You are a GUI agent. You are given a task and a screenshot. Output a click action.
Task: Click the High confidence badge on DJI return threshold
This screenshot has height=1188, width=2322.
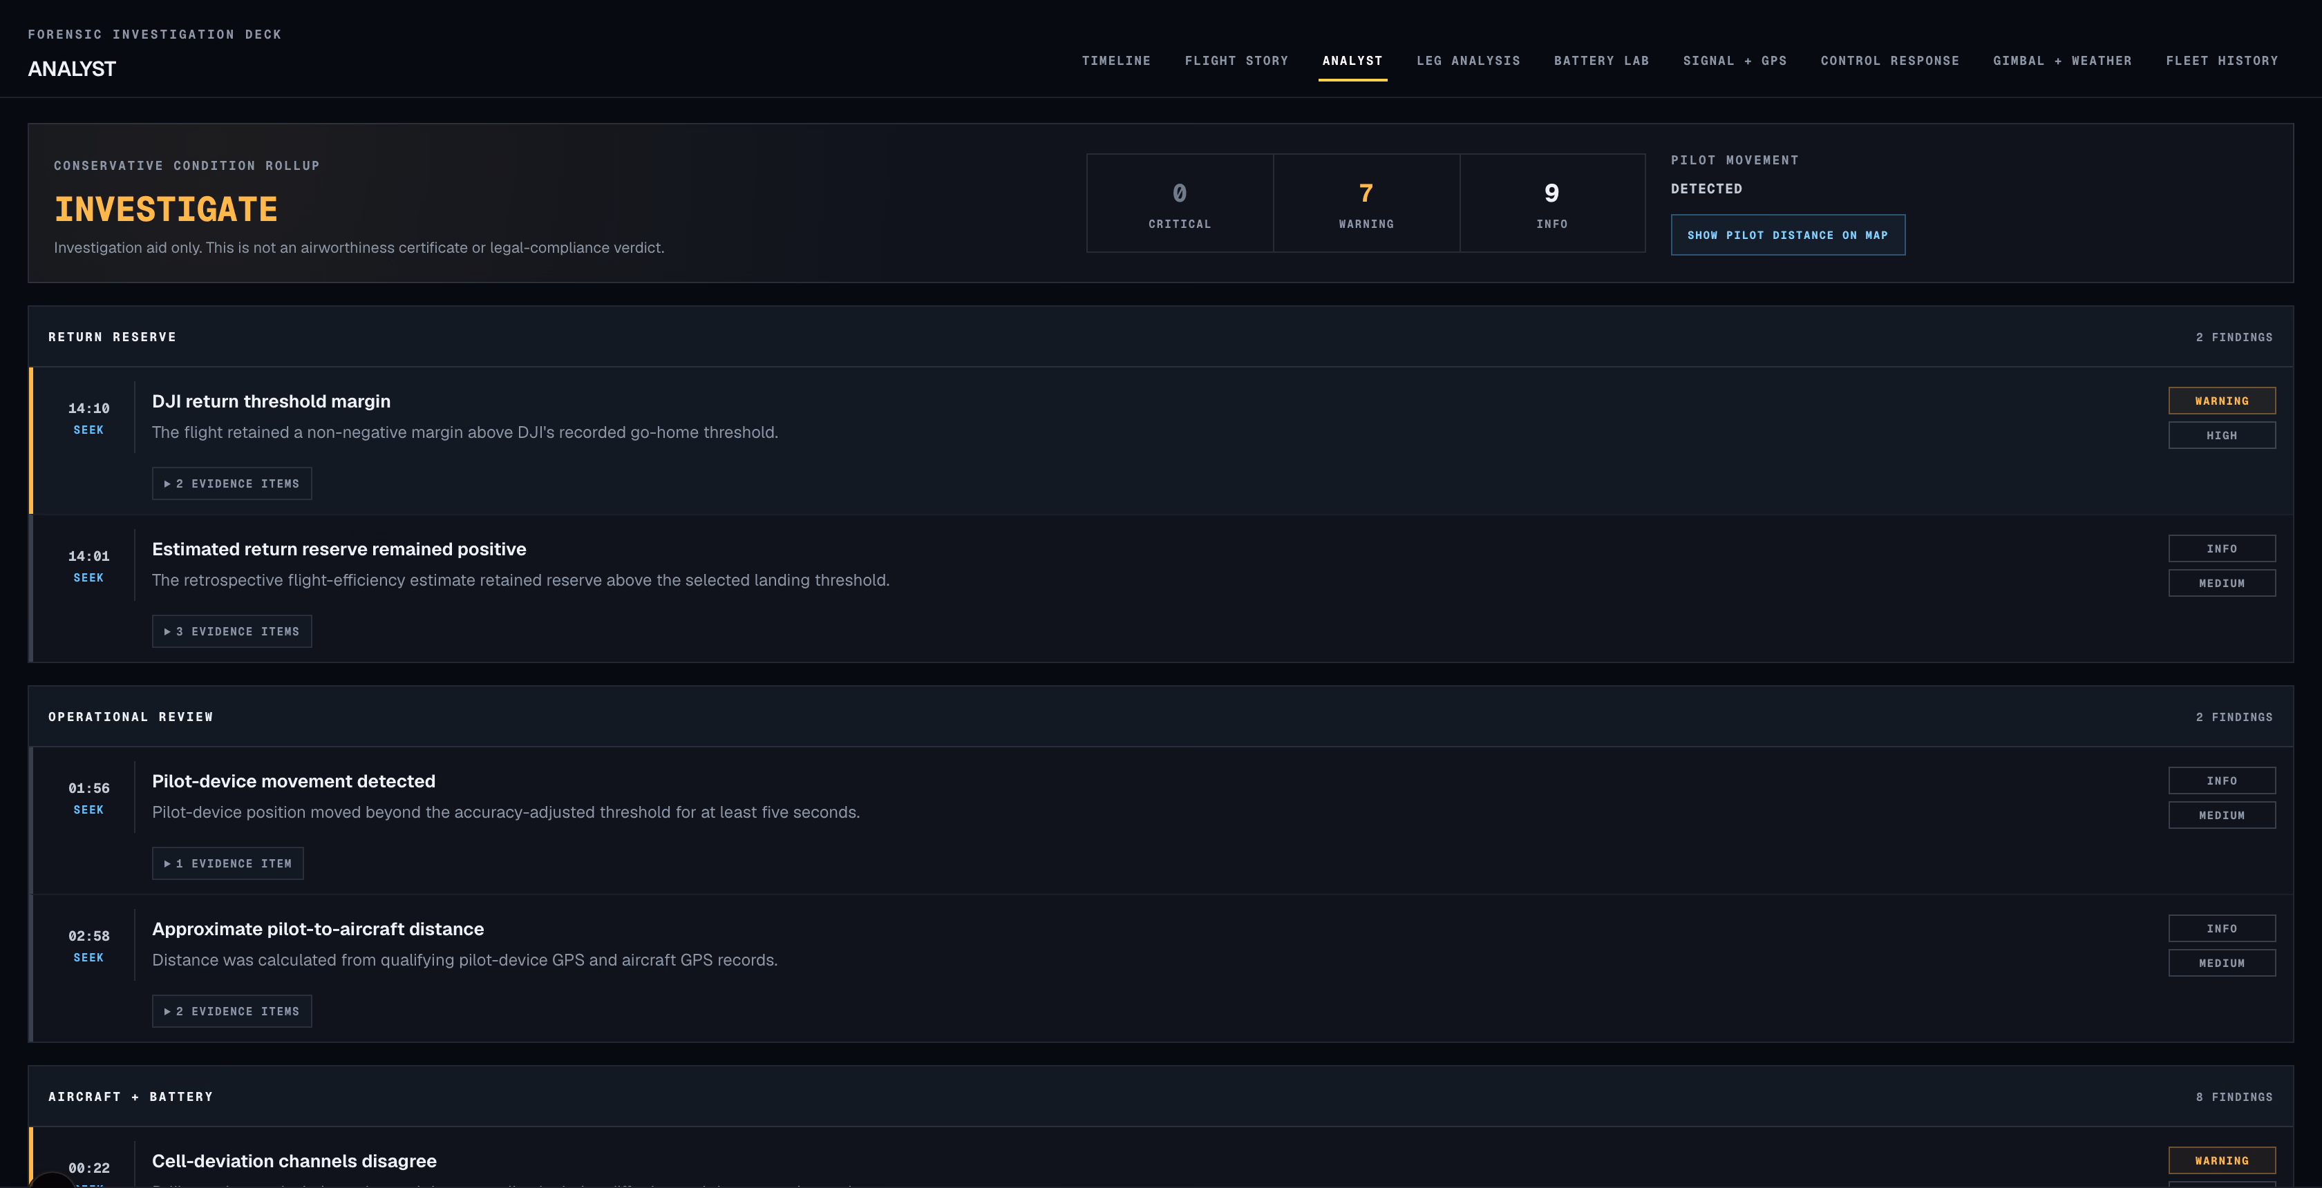pyautogui.click(x=2222, y=435)
